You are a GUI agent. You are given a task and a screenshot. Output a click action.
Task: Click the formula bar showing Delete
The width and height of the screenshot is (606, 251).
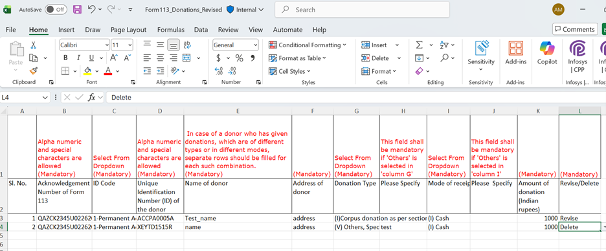355,98
